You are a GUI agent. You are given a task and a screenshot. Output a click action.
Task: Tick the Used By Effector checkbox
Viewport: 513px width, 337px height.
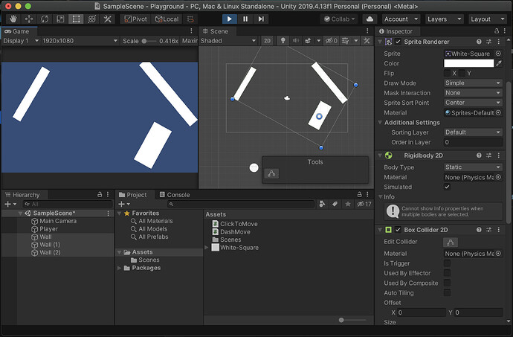click(447, 273)
